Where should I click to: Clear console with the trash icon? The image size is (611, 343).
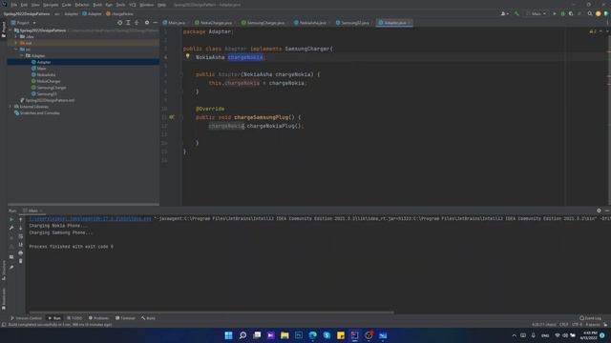21,261
